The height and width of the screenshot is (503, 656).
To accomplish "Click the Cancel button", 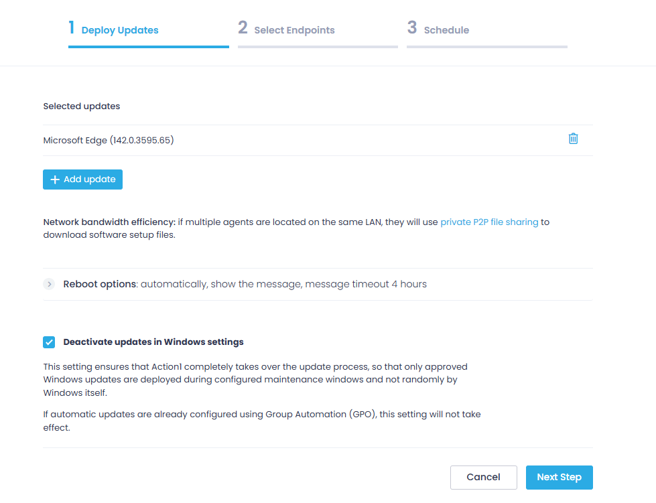I will (483, 478).
